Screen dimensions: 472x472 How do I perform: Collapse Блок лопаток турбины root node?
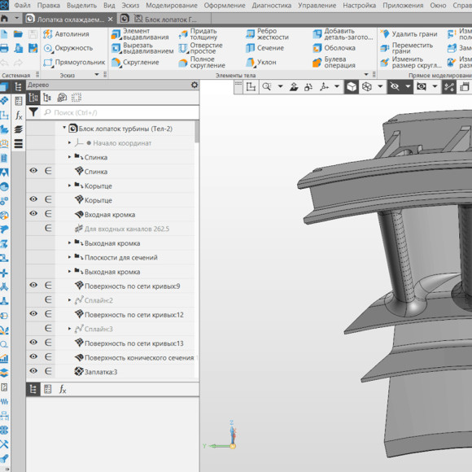tap(64, 128)
